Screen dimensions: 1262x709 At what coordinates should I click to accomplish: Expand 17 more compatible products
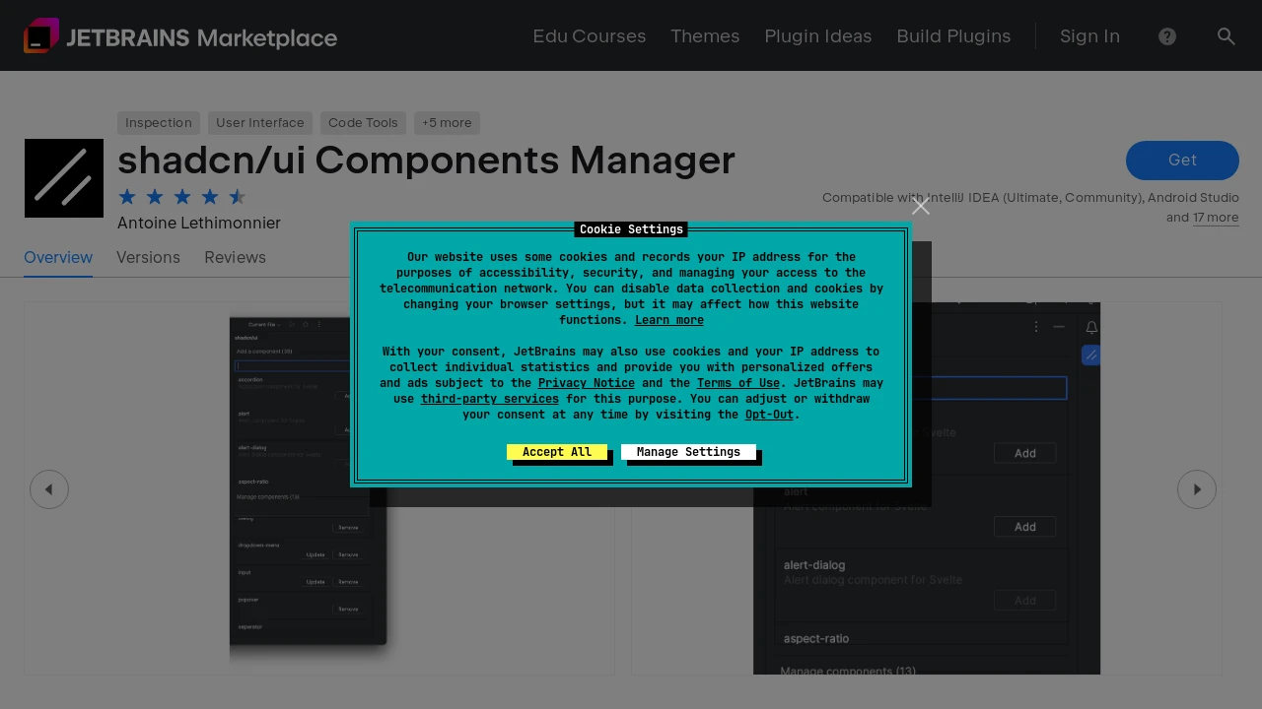tap(1216, 218)
